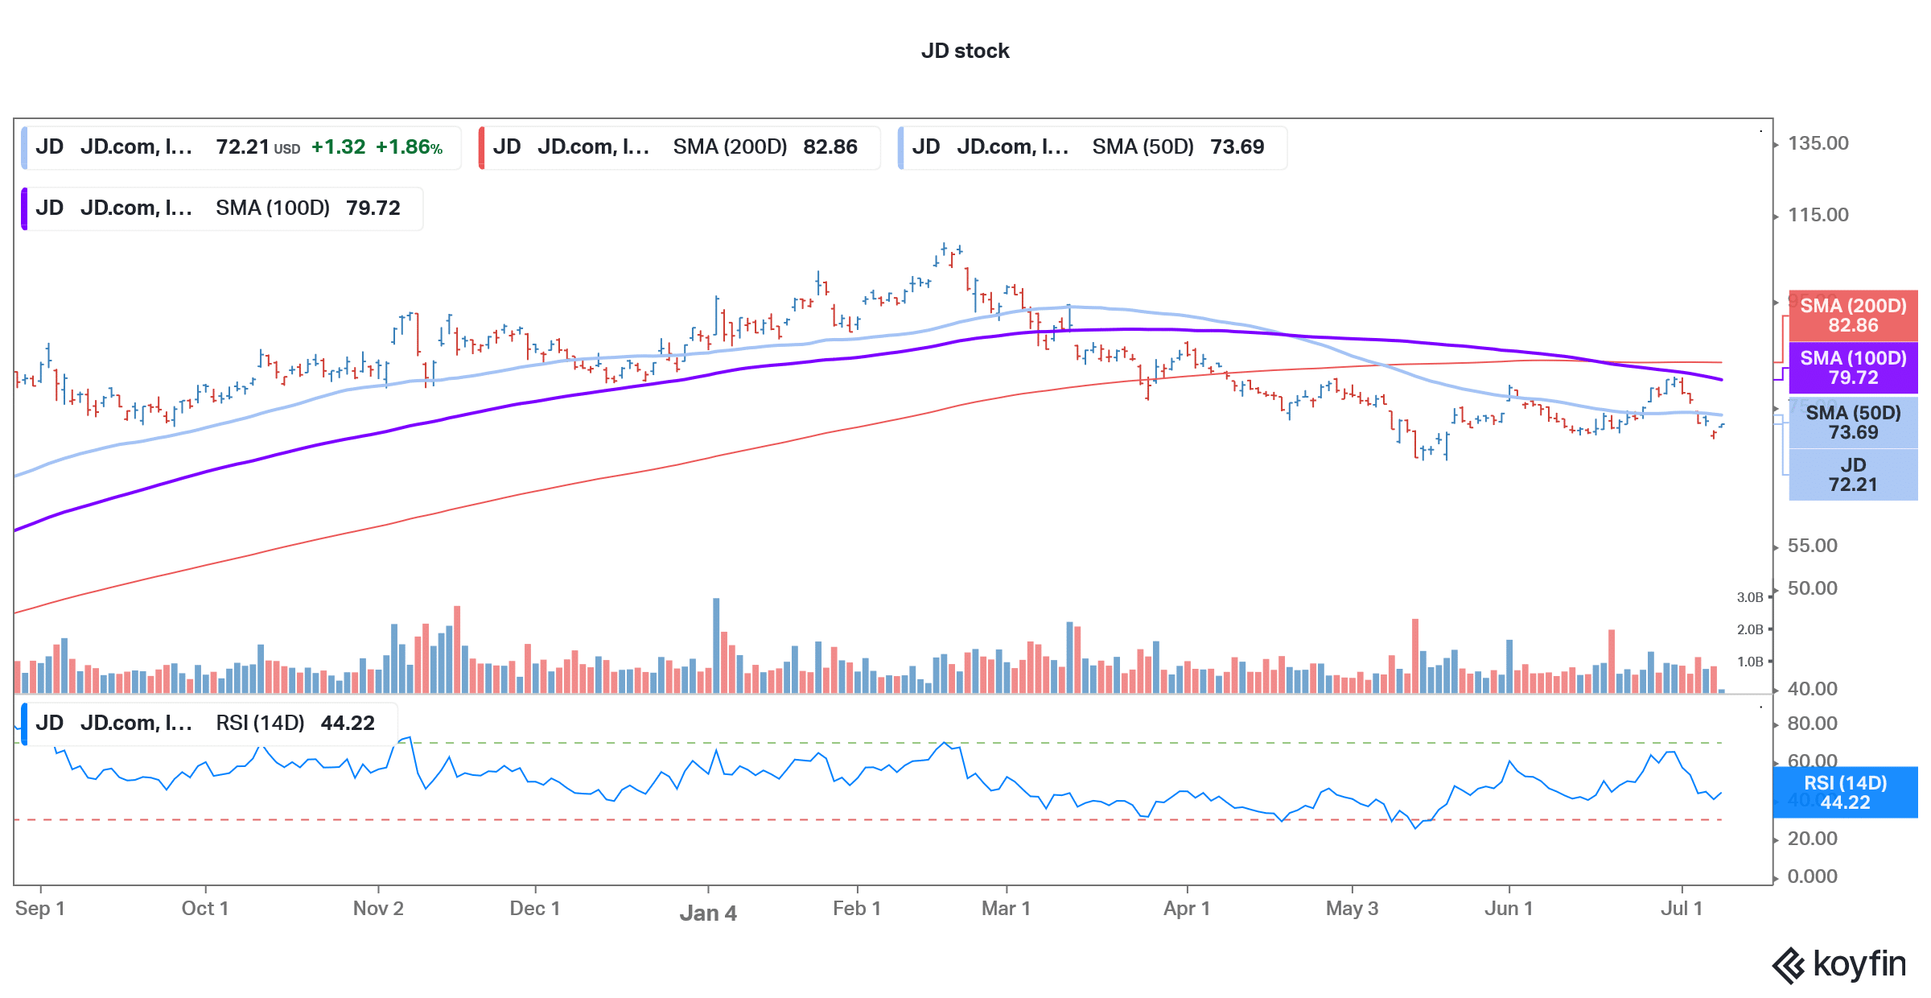Select the blue RSI (14D) 44.22 axis tag

(x=1845, y=793)
